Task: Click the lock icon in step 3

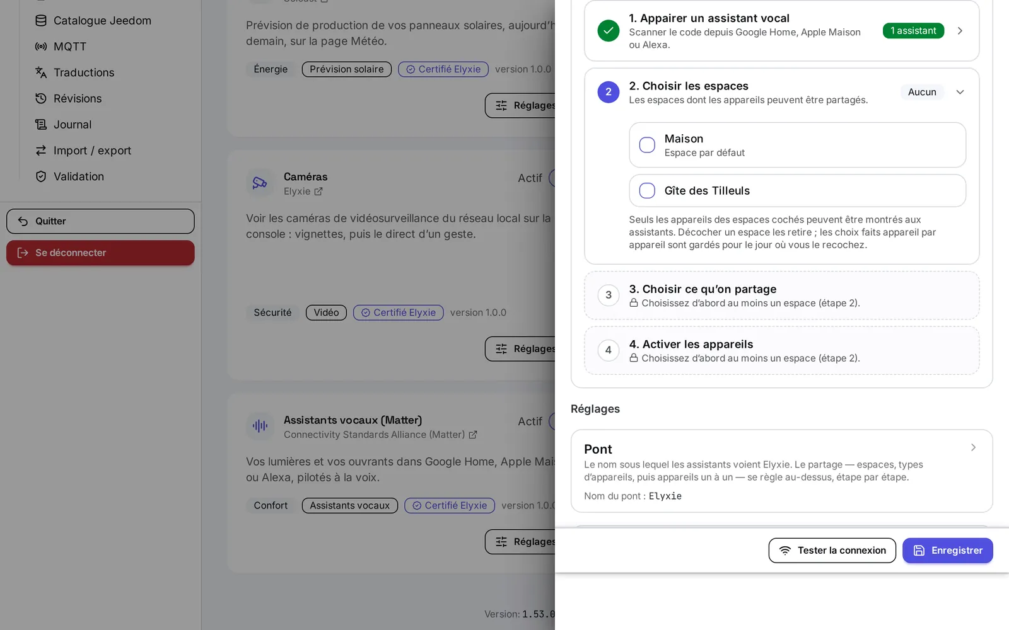Action: (634, 303)
